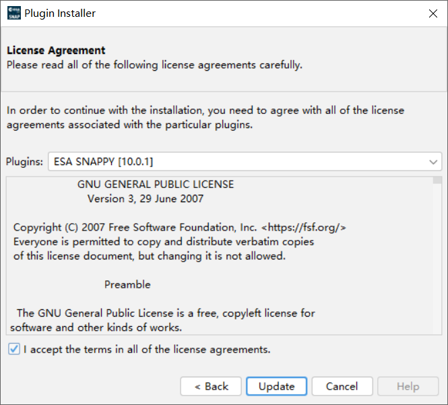Expand the Plugins list using its chevron arrow
Screen dimensions: 448x405
[x=433, y=162]
